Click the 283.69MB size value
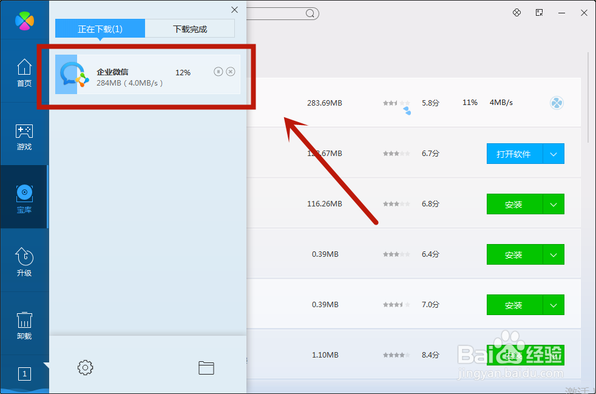Screen dimensions: 596x394 click(x=325, y=103)
